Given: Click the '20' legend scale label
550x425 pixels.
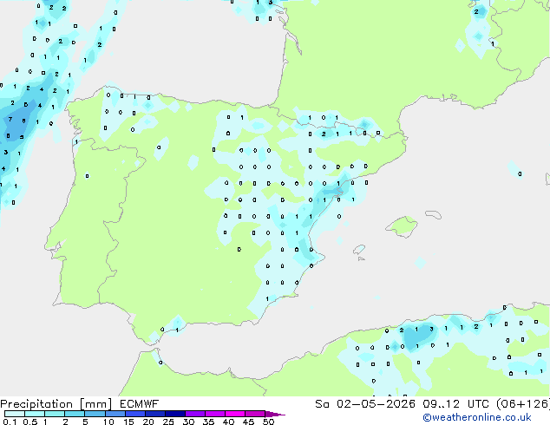Looking at the screenshot, I should click(x=148, y=422).
